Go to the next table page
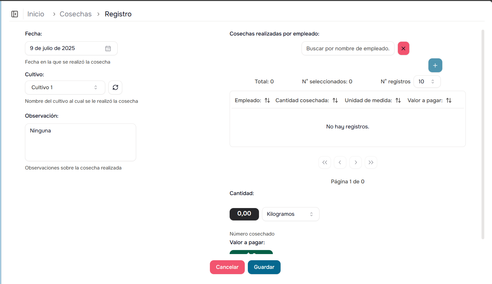This screenshot has height=284, width=492. point(356,162)
